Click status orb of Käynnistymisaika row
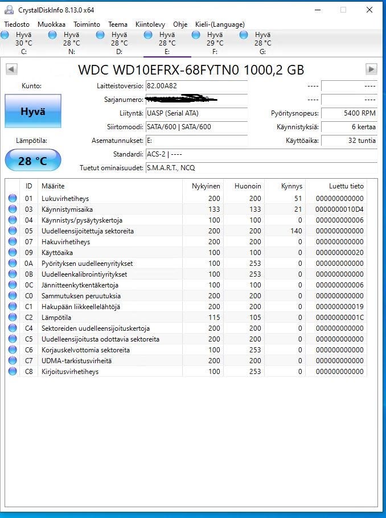 (13, 209)
